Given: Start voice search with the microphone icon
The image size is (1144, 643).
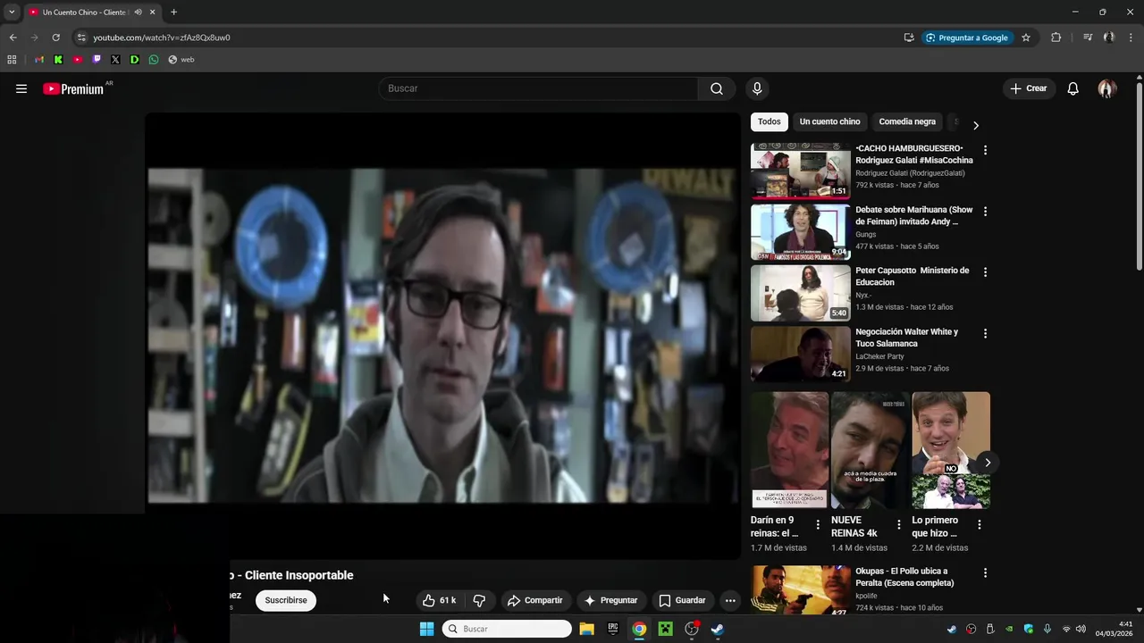Looking at the screenshot, I should point(757,88).
